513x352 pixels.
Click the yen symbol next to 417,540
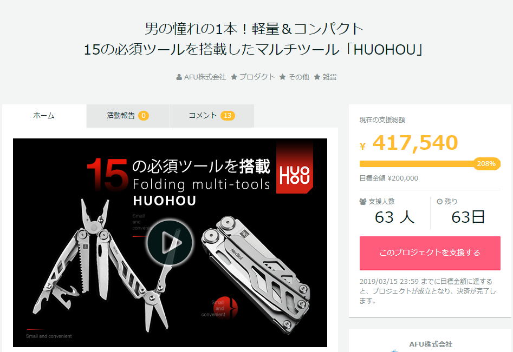(x=362, y=146)
